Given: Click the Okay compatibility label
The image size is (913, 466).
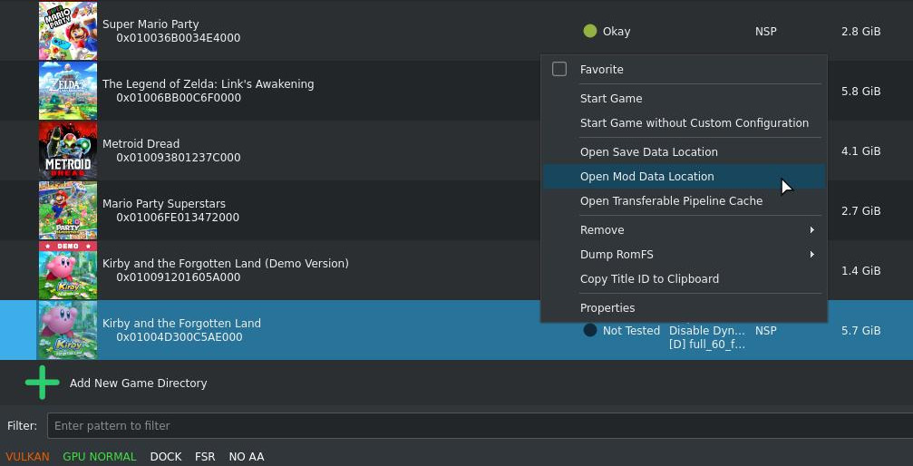Looking at the screenshot, I should (616, 32).
